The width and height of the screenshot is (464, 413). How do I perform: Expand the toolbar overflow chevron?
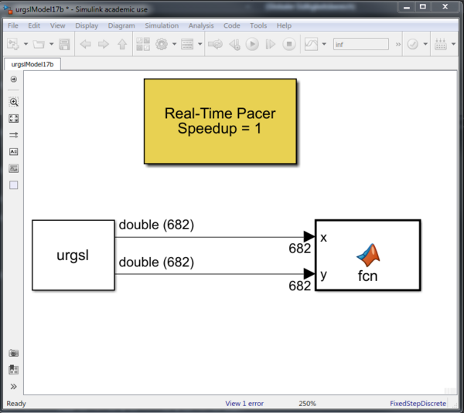[398, 44]
